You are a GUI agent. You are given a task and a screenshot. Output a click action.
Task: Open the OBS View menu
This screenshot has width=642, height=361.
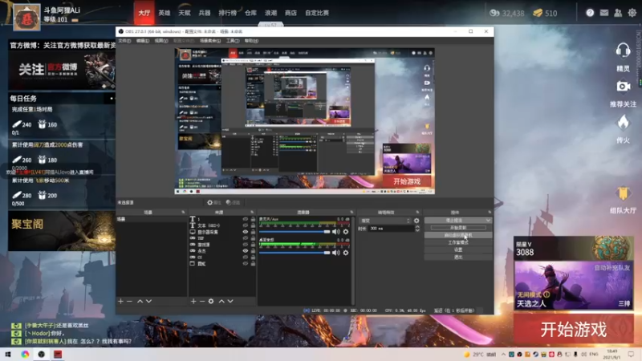point(161,41)
